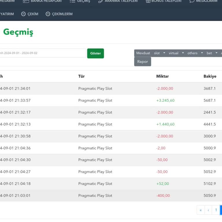222x222 pixels.
Task: Click the phone icon for Arama Talepleri
Action: click(100, 1)
